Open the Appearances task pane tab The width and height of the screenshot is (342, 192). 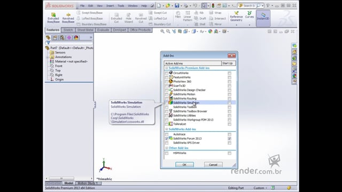tap(294, 76)
